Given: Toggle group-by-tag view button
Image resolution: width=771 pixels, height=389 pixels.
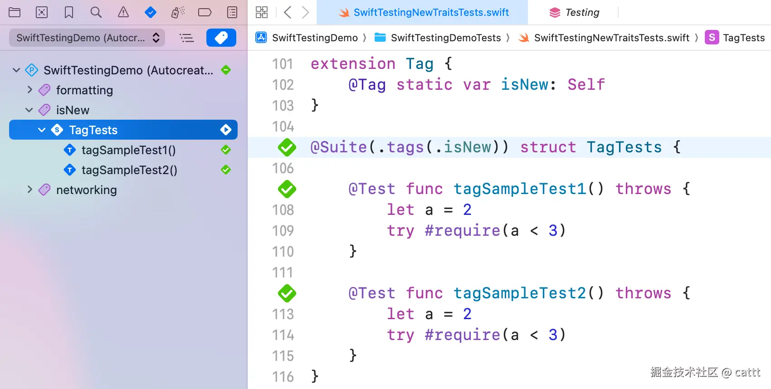Looking at the screenshot, I should click(x=221, y=38).
